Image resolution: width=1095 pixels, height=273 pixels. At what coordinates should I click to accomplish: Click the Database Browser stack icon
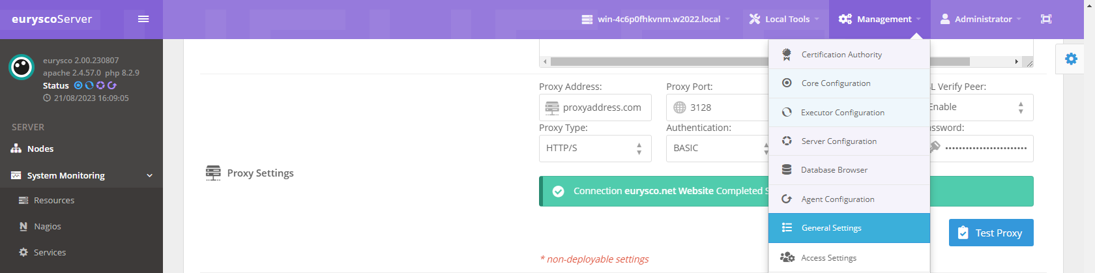tap(787, 170)
